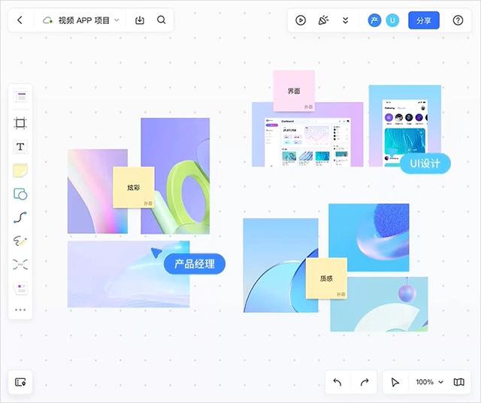
Task: Select the Text tool
Action: pyautogui.click(x=20, y=147)
